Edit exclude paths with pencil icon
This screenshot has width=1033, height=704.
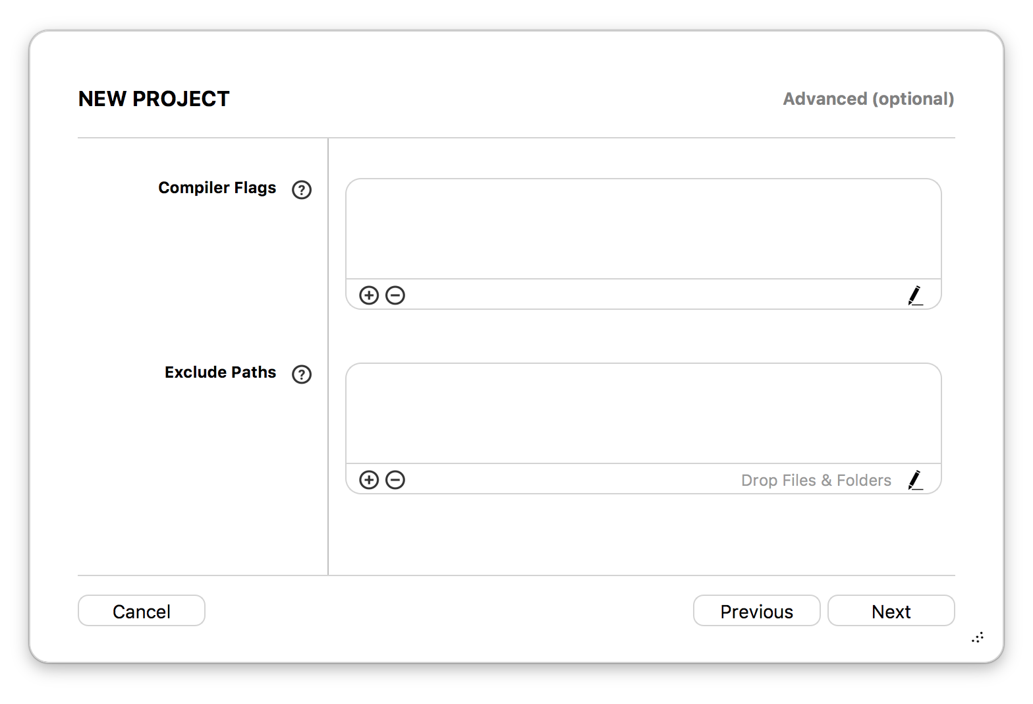point(915,480)
